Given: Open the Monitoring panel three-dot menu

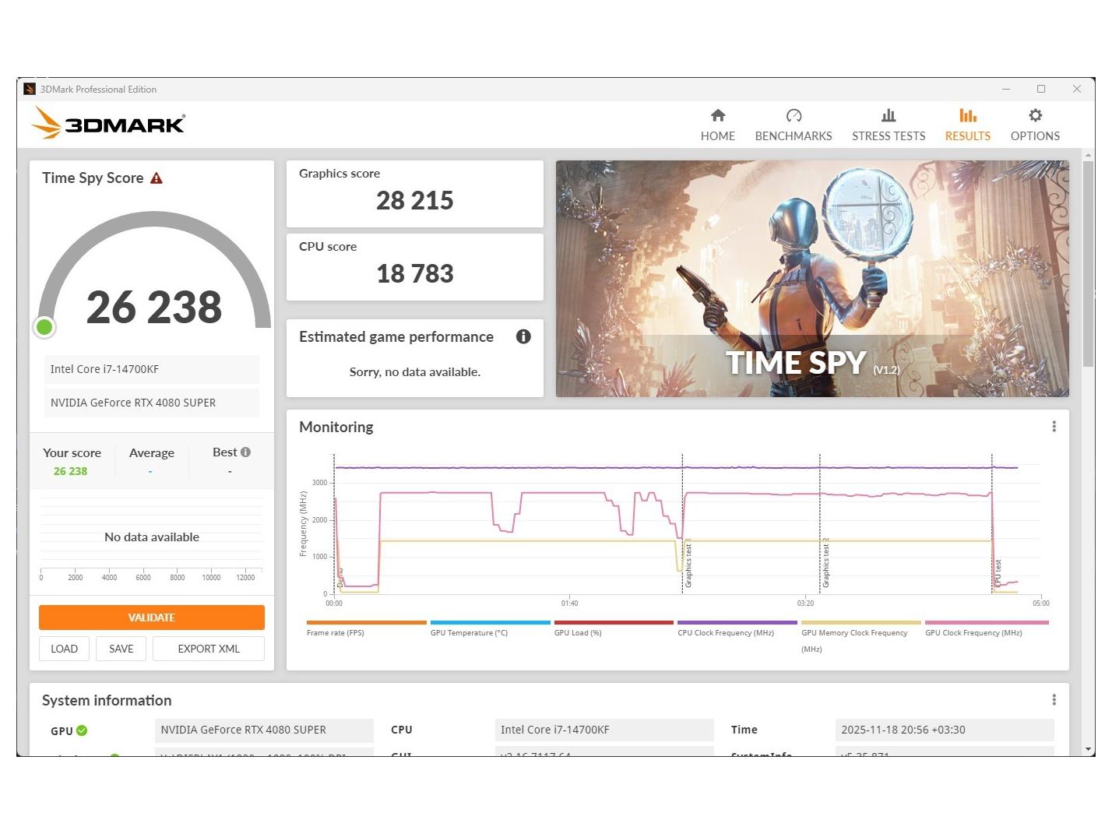Looking at the screenshot, I should coord(1054,427).
